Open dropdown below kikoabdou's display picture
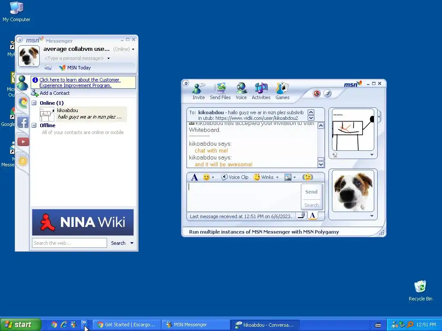Viewport: 442px width, 331px height. pos(372,155)
